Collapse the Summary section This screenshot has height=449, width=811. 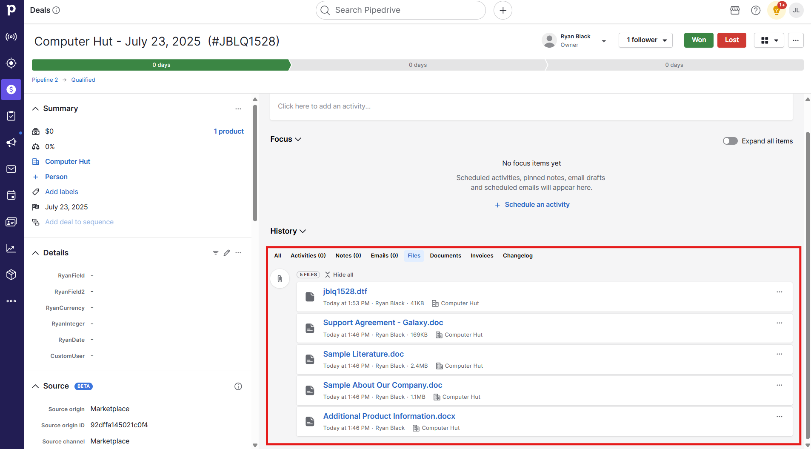[36, 109]
